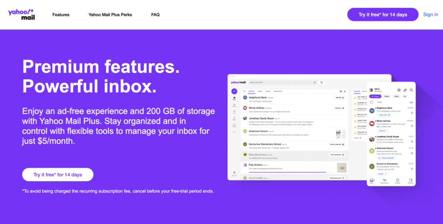This screenshot has height=224, width=443.
Task: Expand the Going? dropdown on Sonnyriver email
Action: pyautogui.click(x=382, y=174)
